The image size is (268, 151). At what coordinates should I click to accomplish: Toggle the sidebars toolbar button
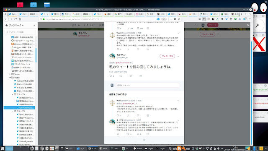click(x=204, y=19)
